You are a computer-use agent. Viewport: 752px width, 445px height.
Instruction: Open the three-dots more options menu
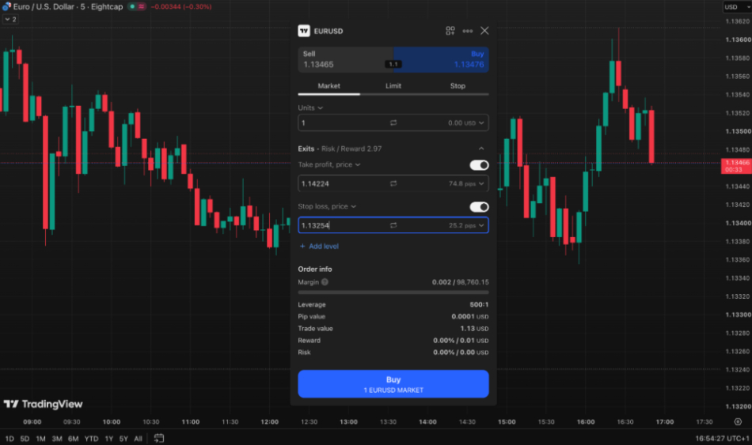(467, 31)
